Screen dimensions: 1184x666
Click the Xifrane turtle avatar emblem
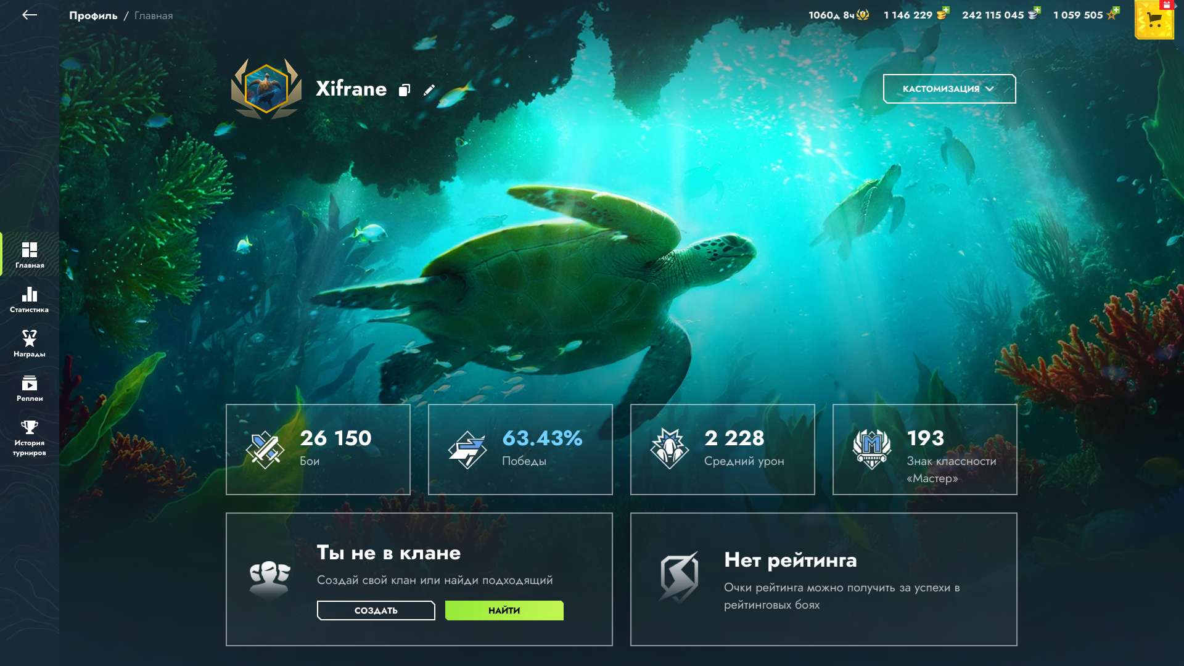(x=266, y=89)
